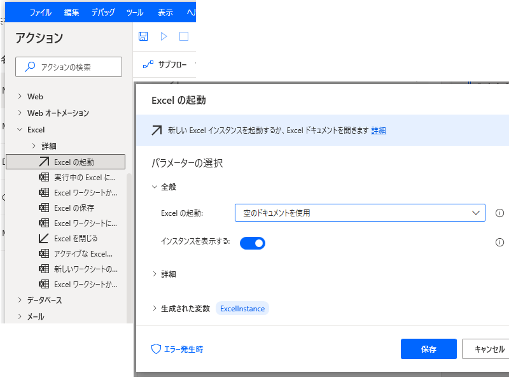
Task: Click the 保存 button in dialog
Action: pyautogui.click(x=428, y=349)
